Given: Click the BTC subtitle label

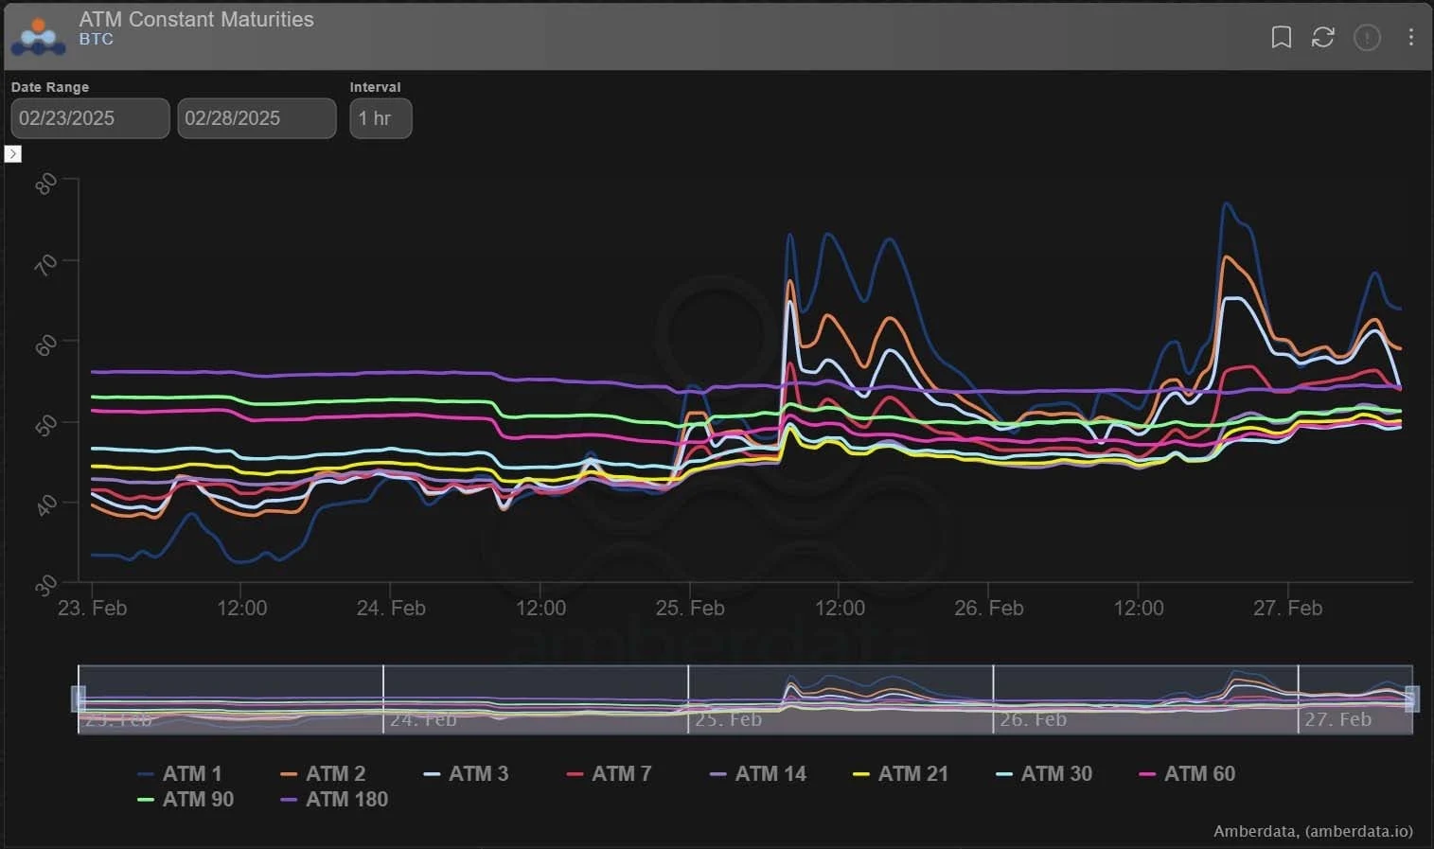Looking at the screenshot, I should (96, 39).
